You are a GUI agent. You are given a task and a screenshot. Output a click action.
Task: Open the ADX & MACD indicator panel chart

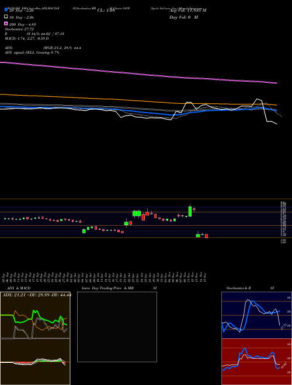(x=35, y=315)
